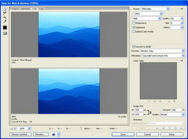Screen dimensions: 188x139
Task: Enable the Progressive checkbox
Action: tap(134, 23)
